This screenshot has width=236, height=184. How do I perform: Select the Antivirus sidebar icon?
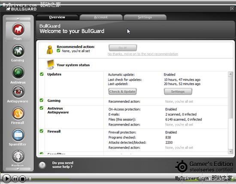18,73
